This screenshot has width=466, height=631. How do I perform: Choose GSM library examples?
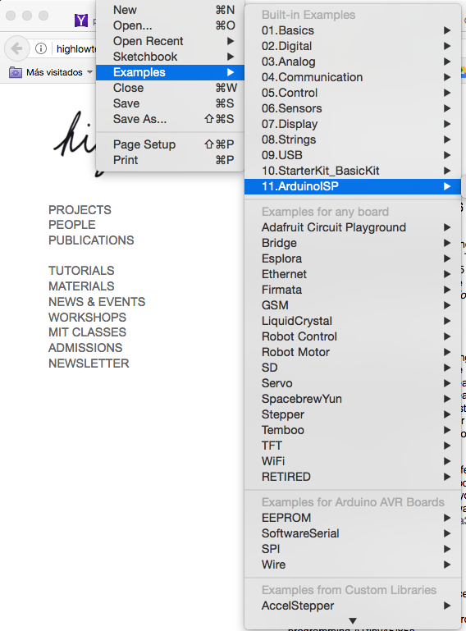[x=353, y=305]
